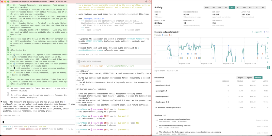272x136 pixels.
Task: Click the openai.gpt-5.4 model row
Action: click(x=212, y=91)
